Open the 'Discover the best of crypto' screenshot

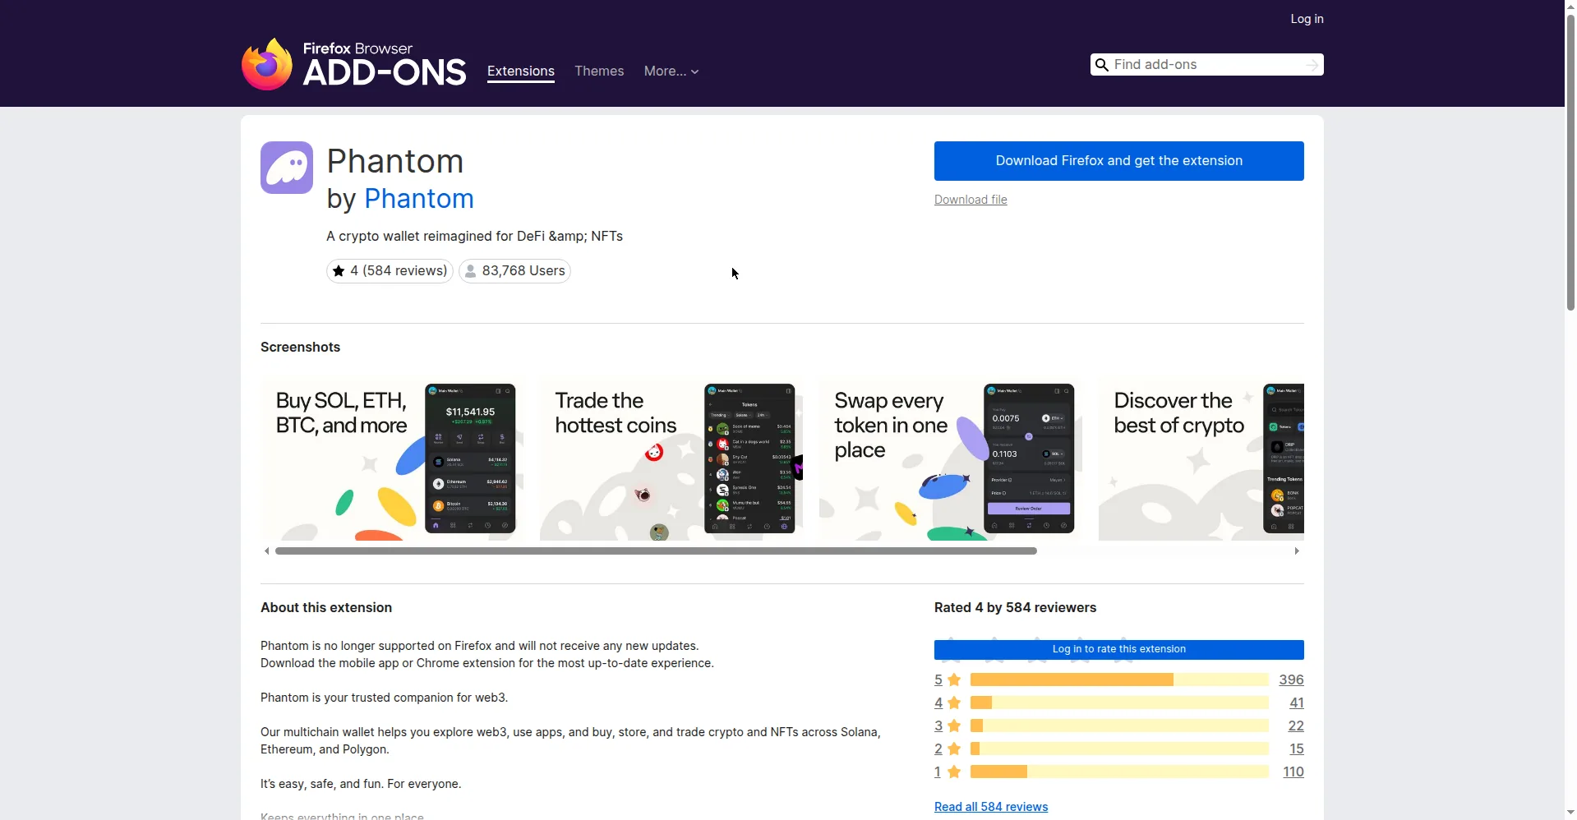pos(1201,458)
